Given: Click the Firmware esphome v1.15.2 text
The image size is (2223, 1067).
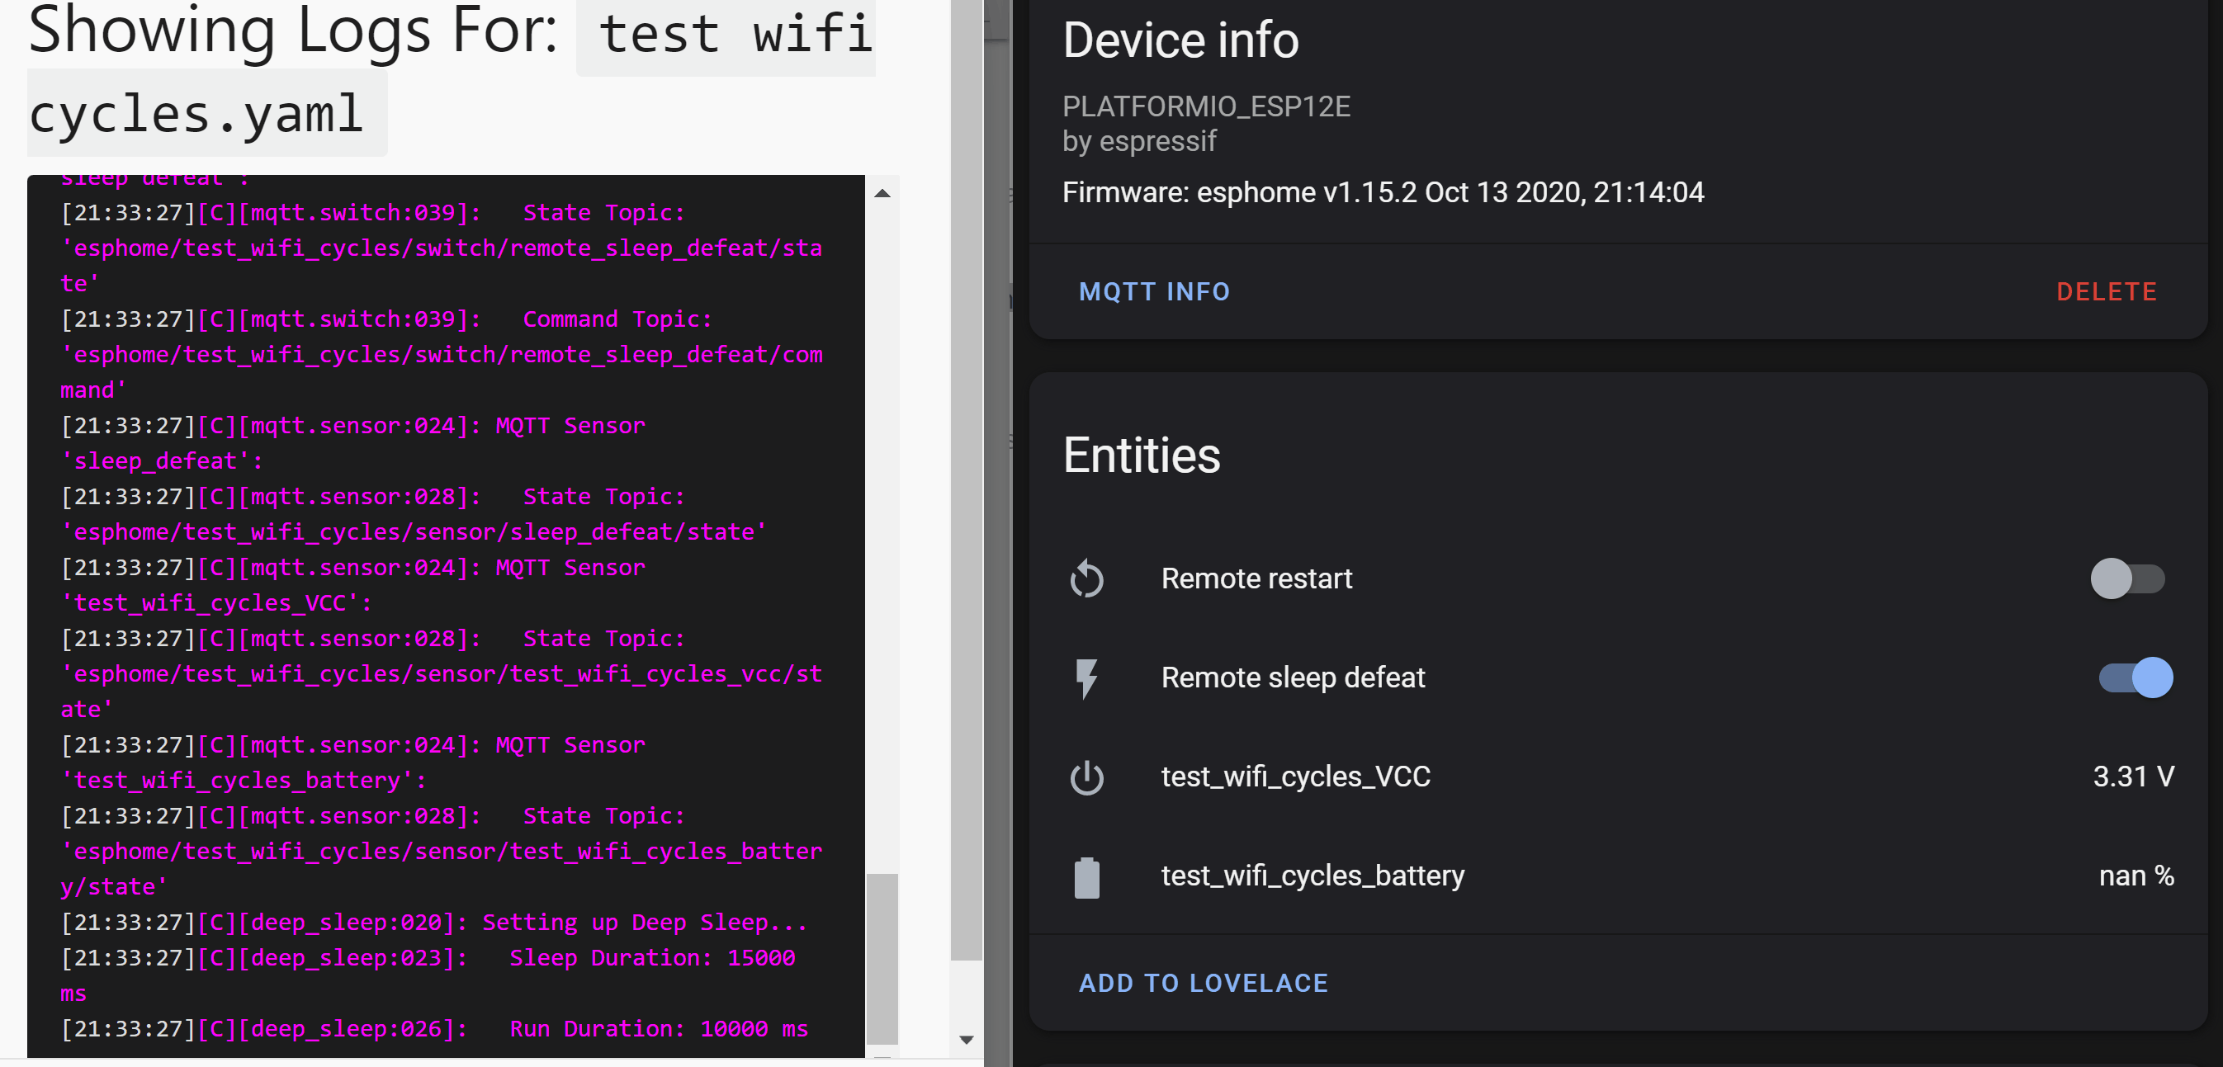Looking at the screenshot, I should click(x=1383, y=192).
